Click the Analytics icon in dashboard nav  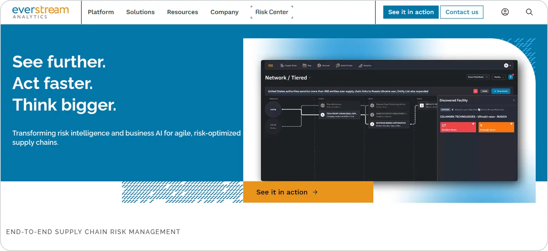[360, 66]
